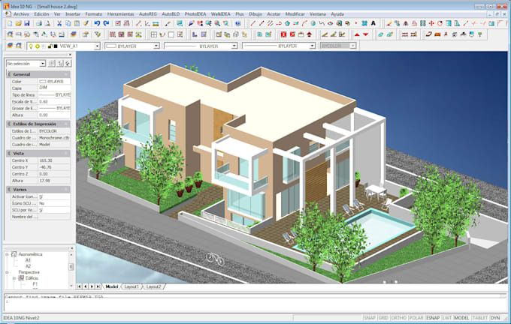Toggle LWT in the status bar
511x324 pixels.
pos(447,318)
